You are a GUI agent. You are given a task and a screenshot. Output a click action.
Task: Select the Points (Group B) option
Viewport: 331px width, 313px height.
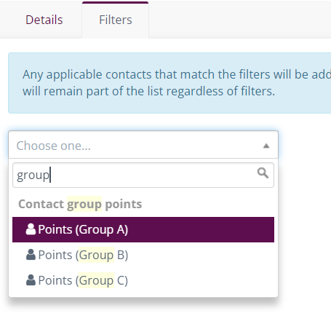143,255
